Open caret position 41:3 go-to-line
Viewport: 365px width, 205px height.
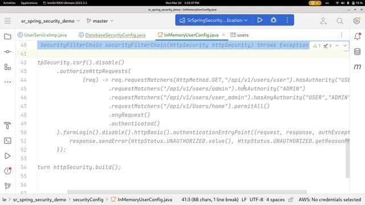pyautogui.click(x=210, y=200)
